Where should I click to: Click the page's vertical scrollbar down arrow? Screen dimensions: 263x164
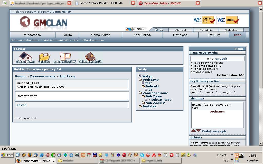coord(261,143)
